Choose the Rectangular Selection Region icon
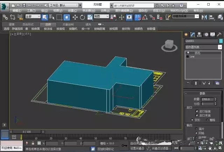 tap(59, 17)
